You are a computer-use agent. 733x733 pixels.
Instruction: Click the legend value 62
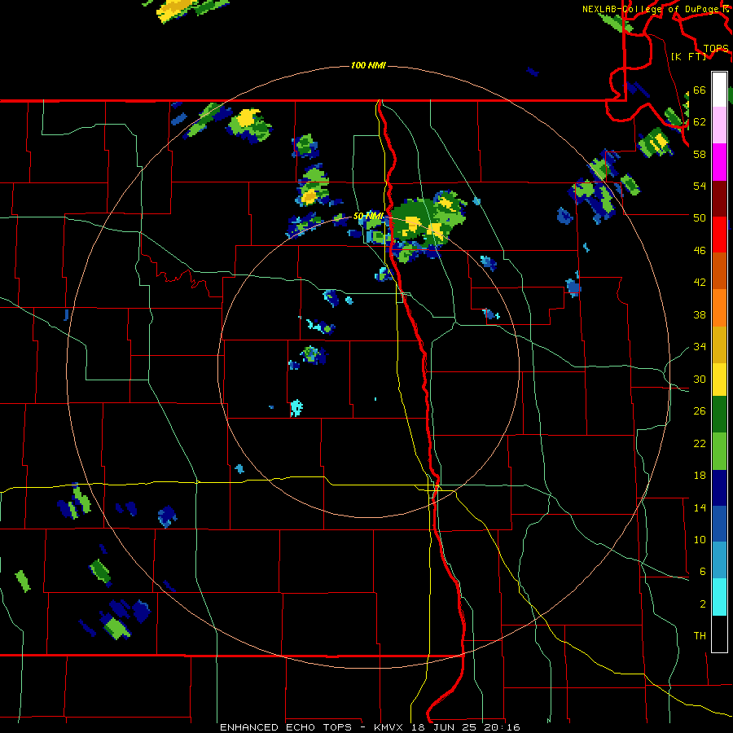click(700, 121)
